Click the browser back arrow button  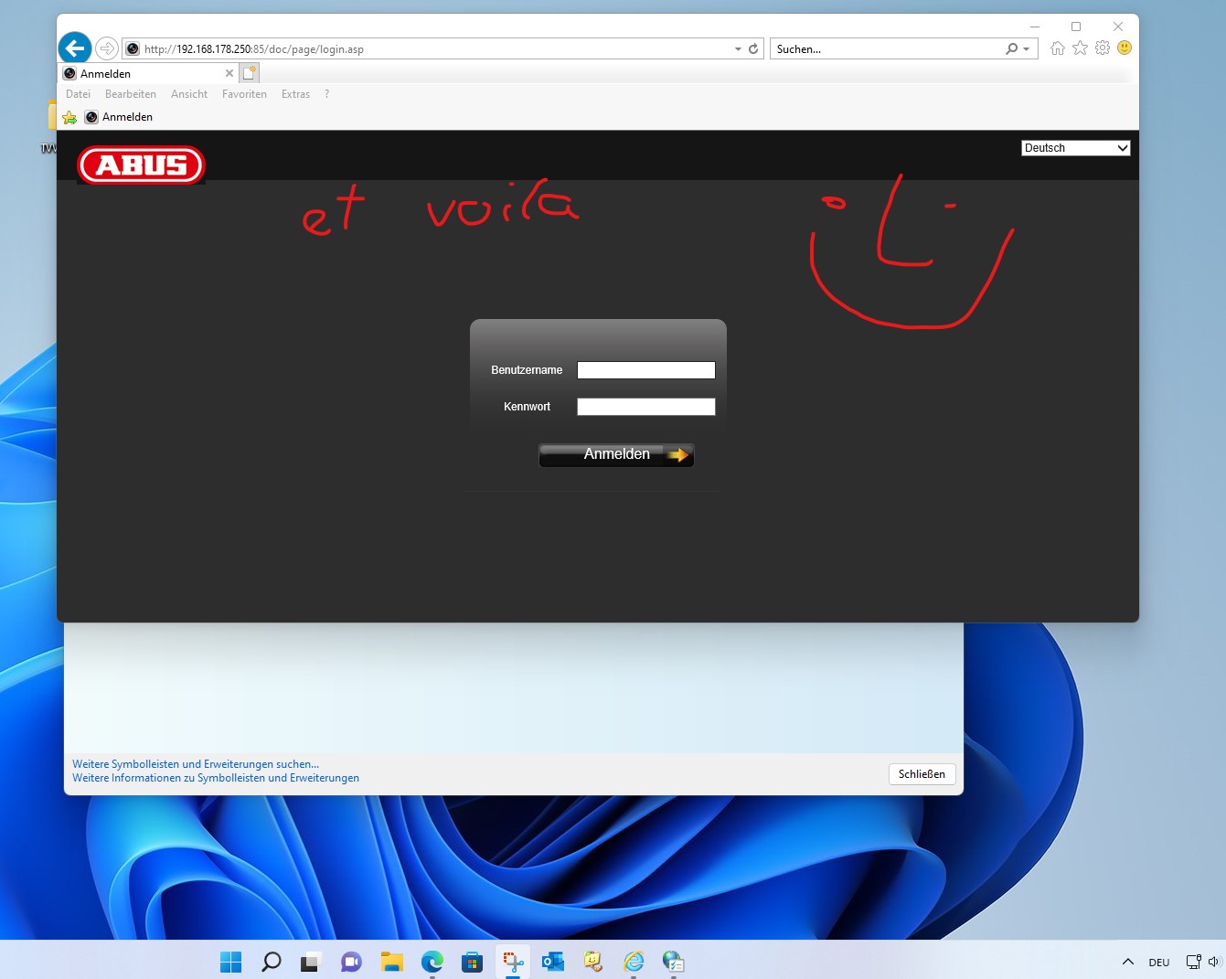(75, 48)
